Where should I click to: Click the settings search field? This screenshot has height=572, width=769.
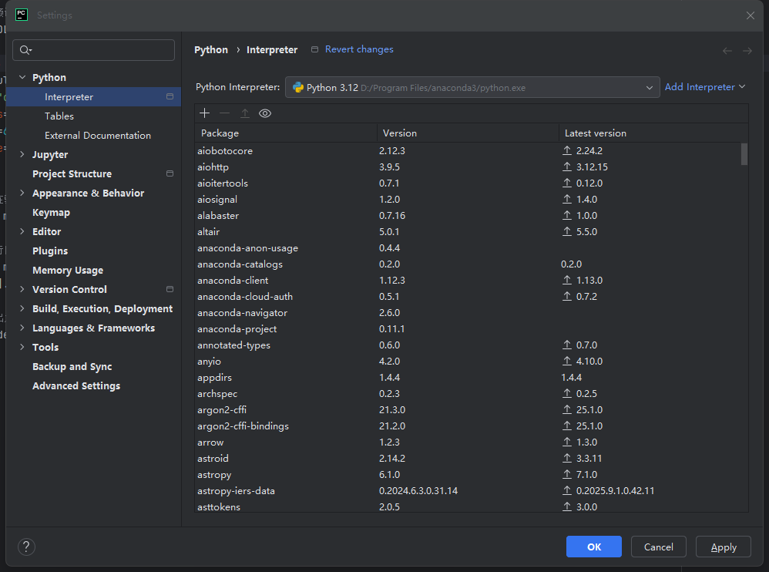point(93,50)
